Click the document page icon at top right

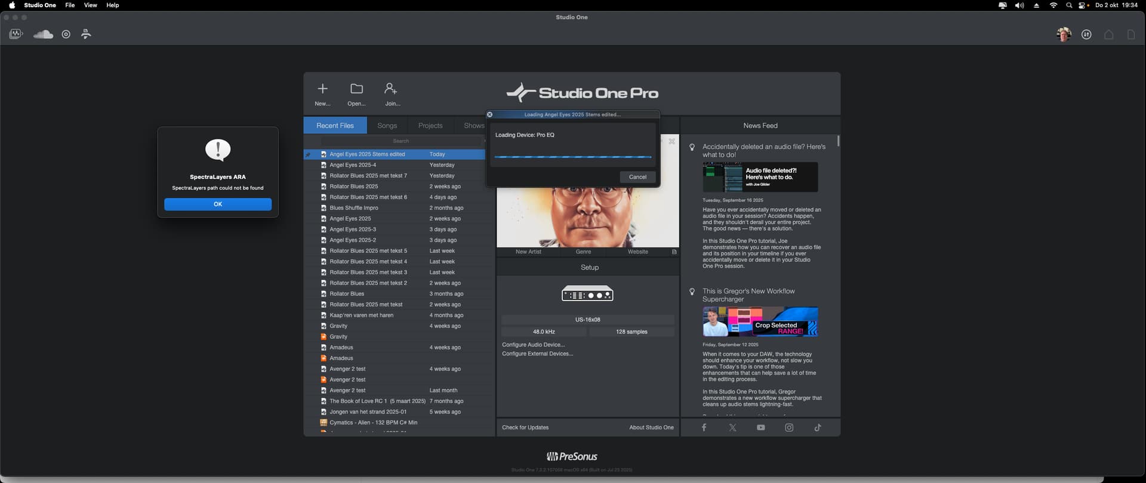coord(1131,35)
